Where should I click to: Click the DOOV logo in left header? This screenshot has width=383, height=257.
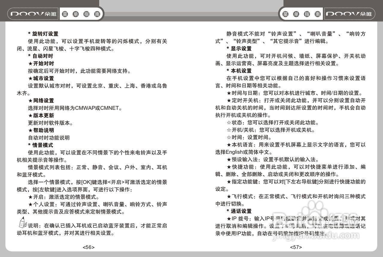pos(33,14)
